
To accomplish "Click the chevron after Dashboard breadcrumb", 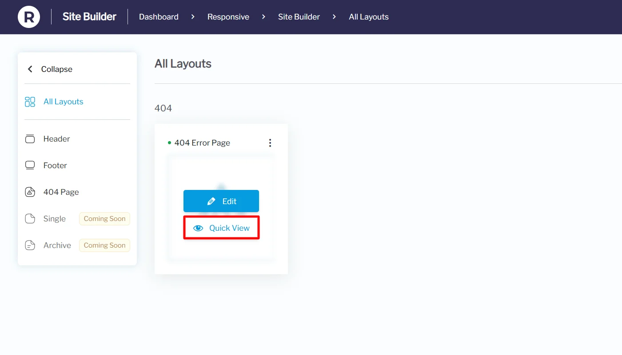I will [193, 17].
